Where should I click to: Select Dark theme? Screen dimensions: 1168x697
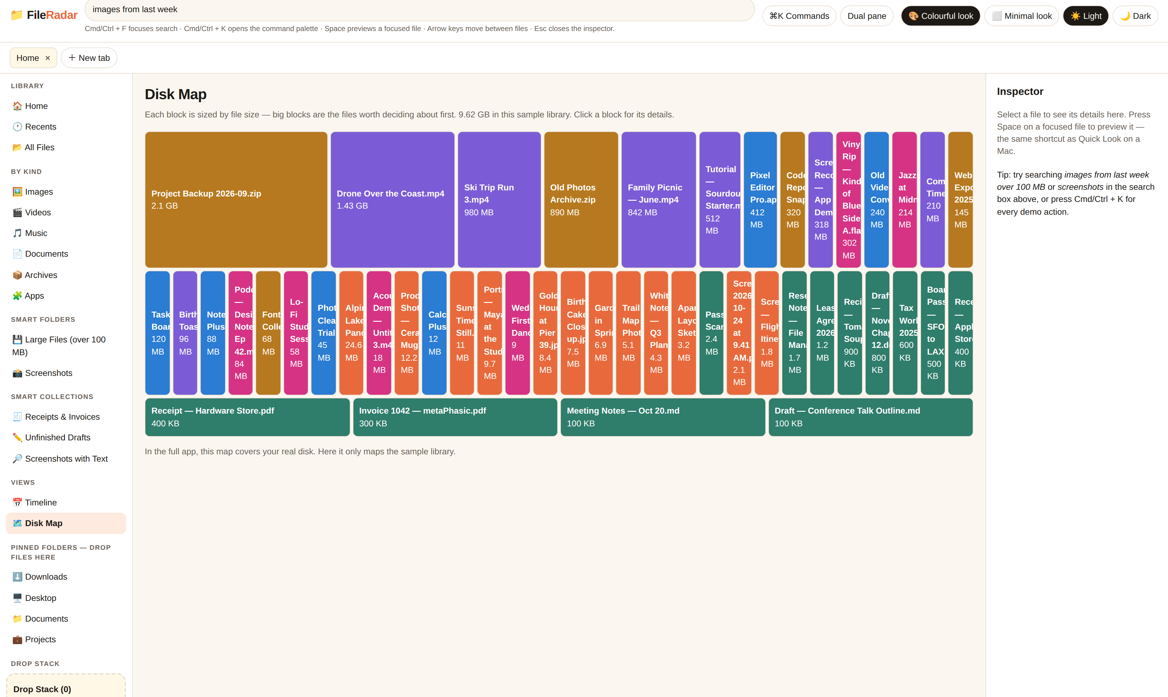pyautogui.click(x=1135, y=16)
